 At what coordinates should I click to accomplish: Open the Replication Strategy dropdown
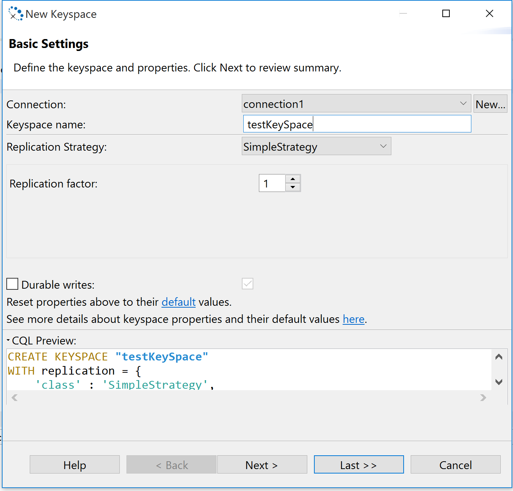pyautogui.click(x=316, y=146)
